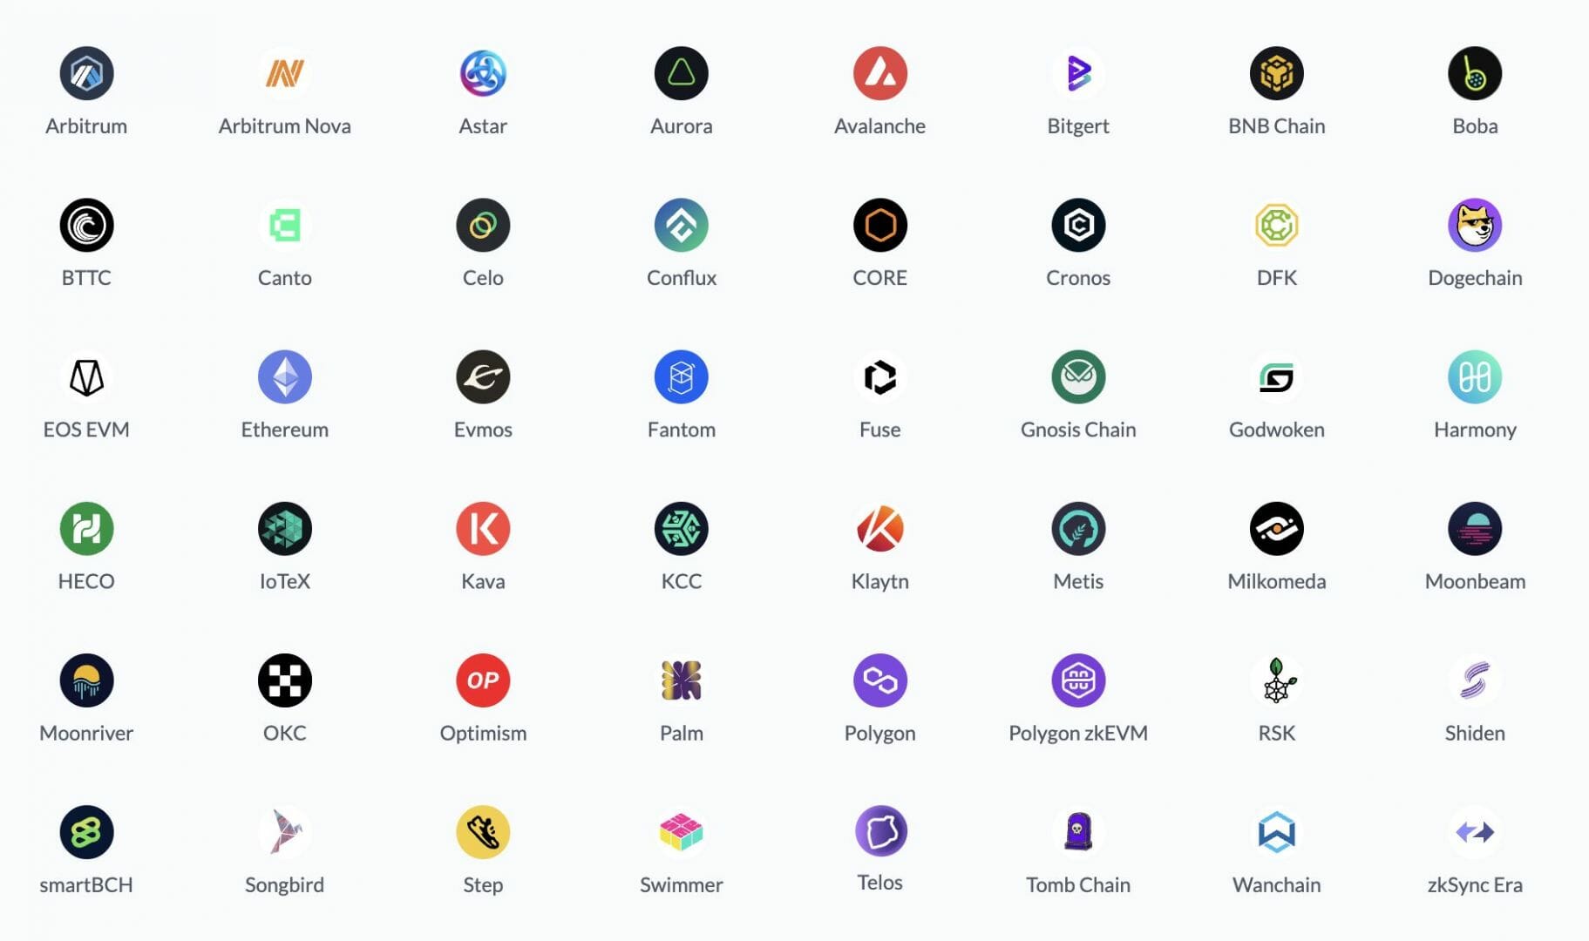This screenshot has width=1589, height=941.
Task: Choose the smartBCH chain icon
Action: (x=86, y=831)
